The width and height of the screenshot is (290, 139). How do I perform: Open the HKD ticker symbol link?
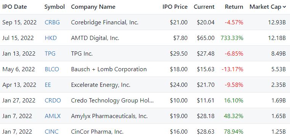[51, 38]
